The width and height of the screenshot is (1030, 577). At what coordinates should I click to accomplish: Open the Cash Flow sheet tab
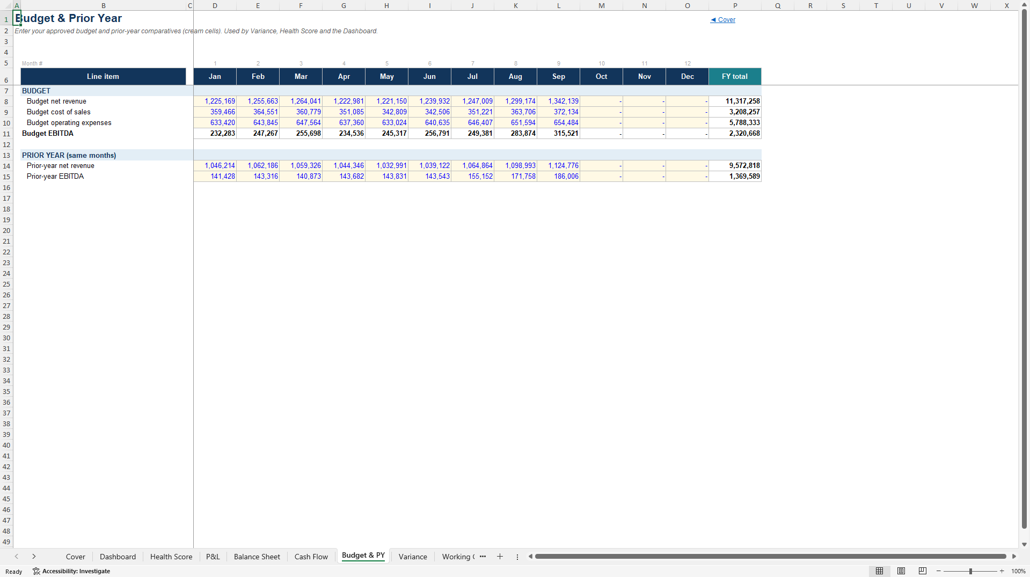tap(311, 557)
